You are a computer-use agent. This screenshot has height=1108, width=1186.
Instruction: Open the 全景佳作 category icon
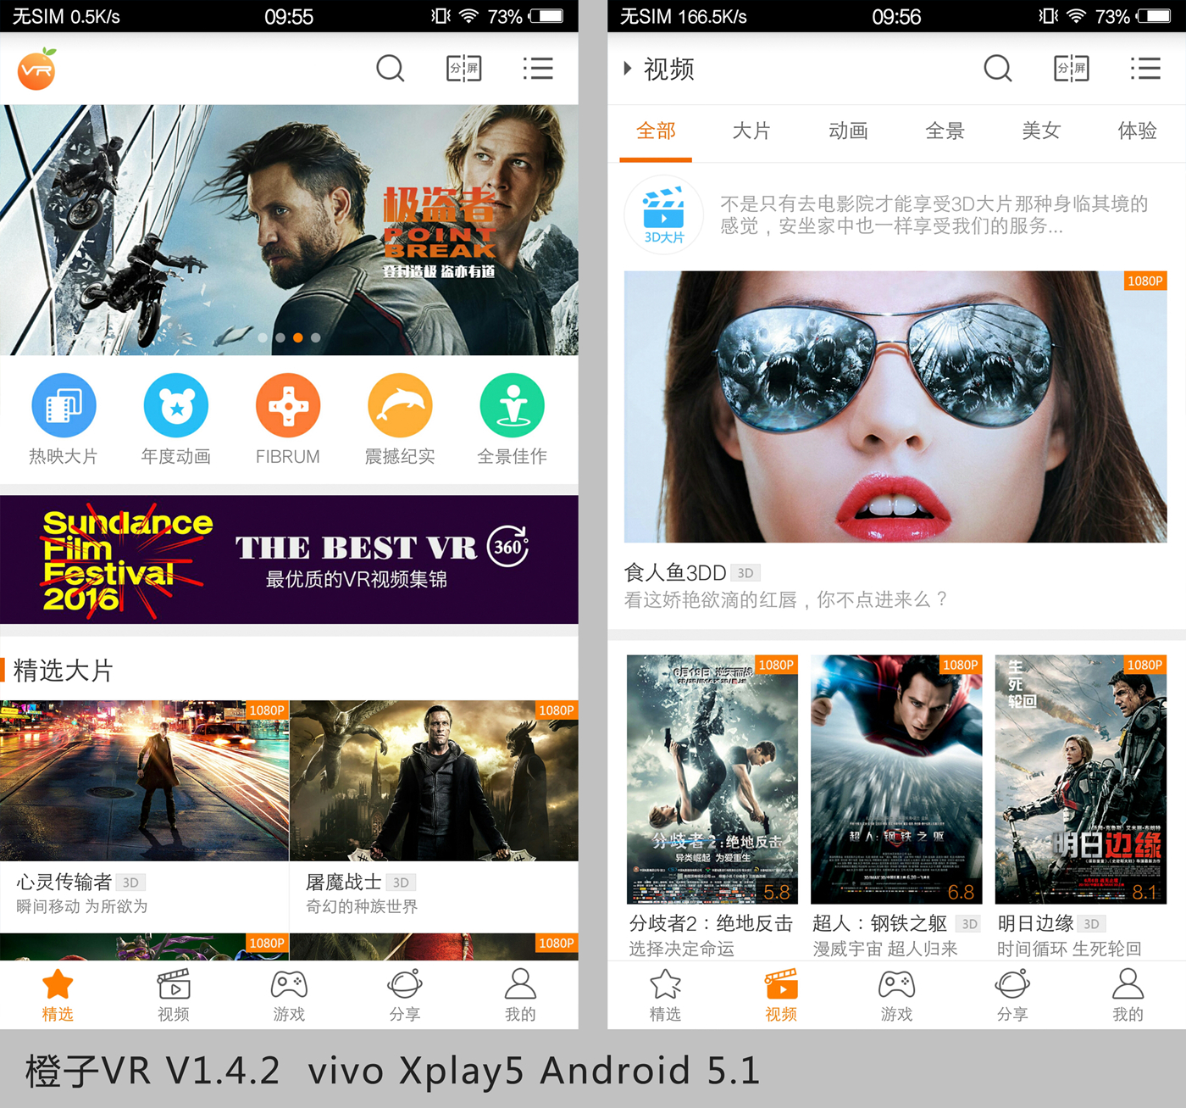coord(513,406)
